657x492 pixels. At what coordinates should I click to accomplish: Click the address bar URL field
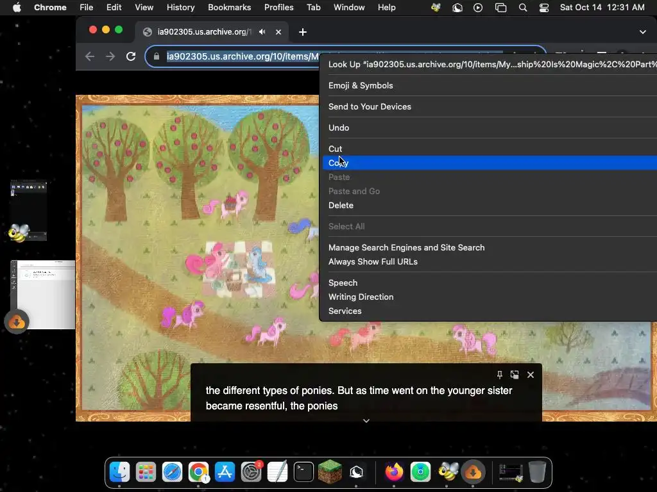(x=345, y=56)
